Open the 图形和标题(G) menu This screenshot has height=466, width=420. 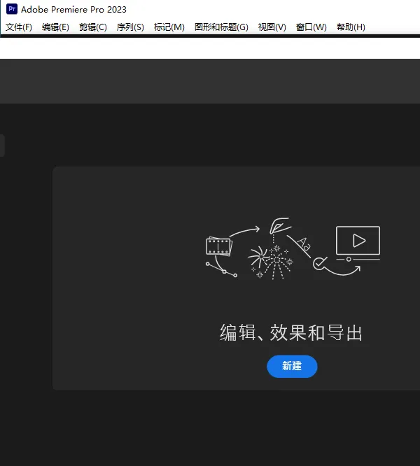[221, 27]
